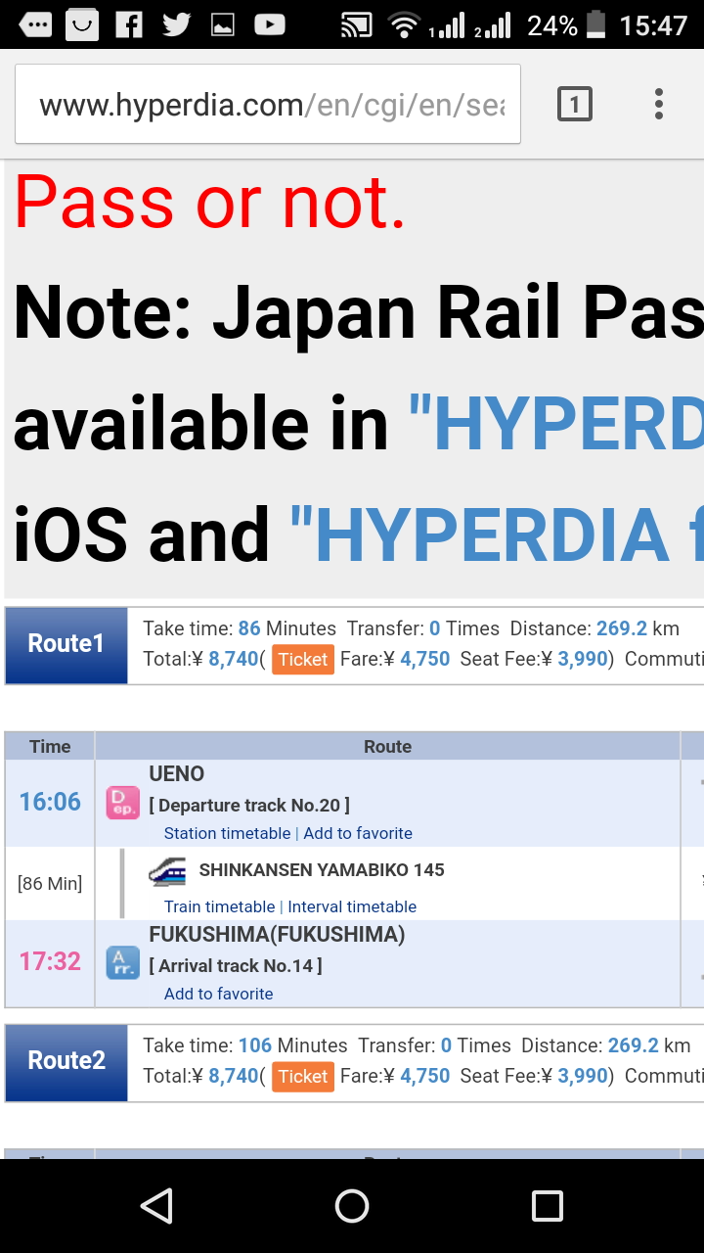Image resolution: width=704 pixels, height=1253 pixels.
Task: Tap the Android home circle button
Action: (352, 1206)
